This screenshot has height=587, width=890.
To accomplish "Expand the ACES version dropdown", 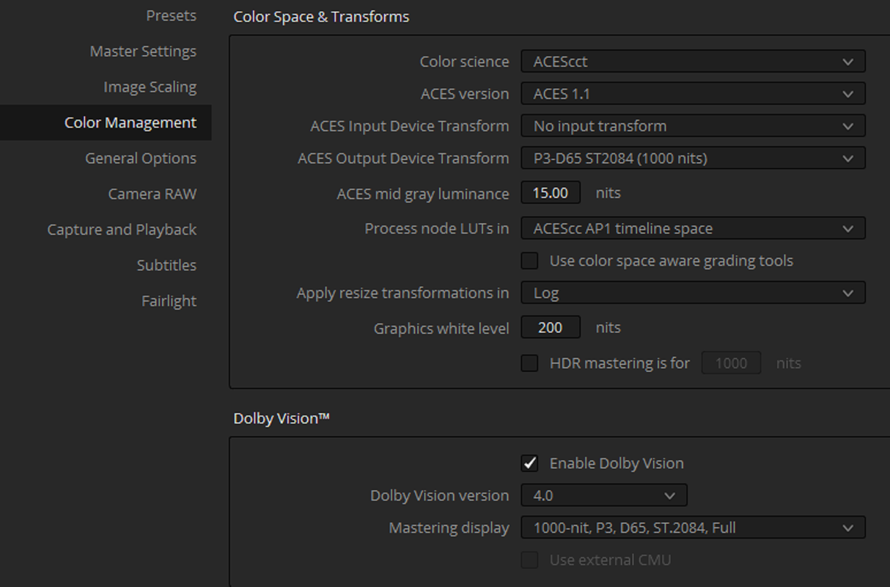I will [x=693, y=94].
